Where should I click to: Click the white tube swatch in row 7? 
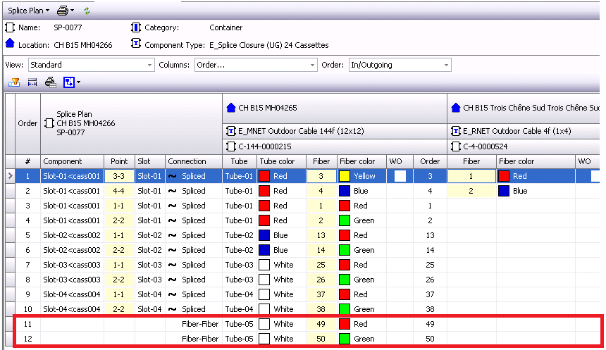coord(264,265)
